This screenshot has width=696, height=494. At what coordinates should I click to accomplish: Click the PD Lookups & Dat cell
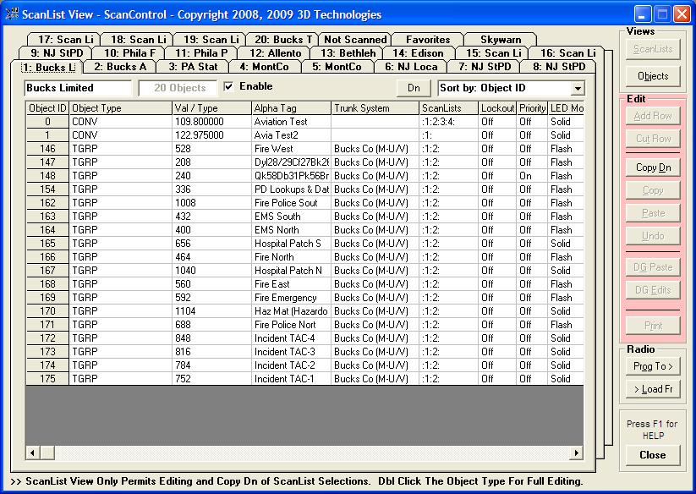pos(292,189)
